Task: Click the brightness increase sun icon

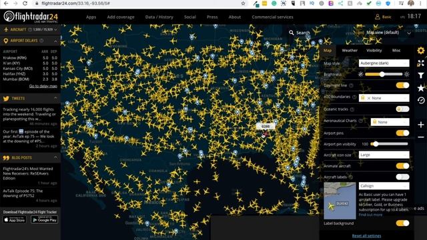Action: pyautogui.click(x=406, y=74)
